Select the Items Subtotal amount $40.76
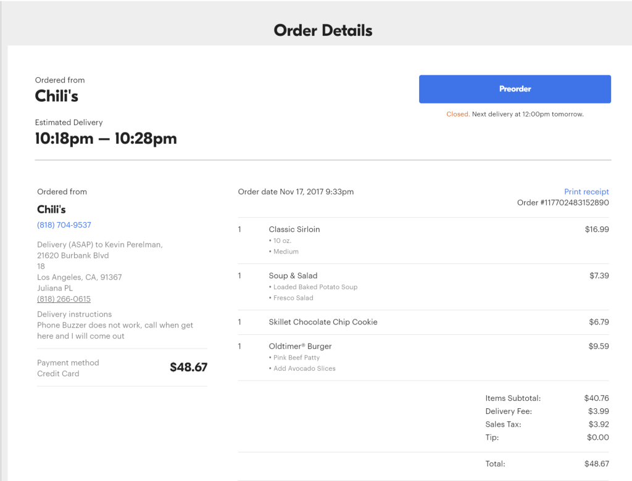Image resolution: width=632 pixels, height=481 pixels. tap(597, 398)
